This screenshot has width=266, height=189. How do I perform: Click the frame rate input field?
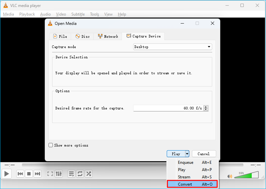[x=168, y=108]
